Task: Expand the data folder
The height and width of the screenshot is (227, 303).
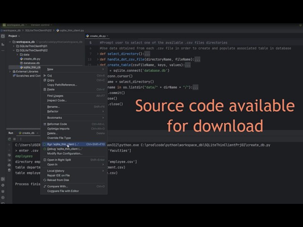Action: (x=18, y=55)
